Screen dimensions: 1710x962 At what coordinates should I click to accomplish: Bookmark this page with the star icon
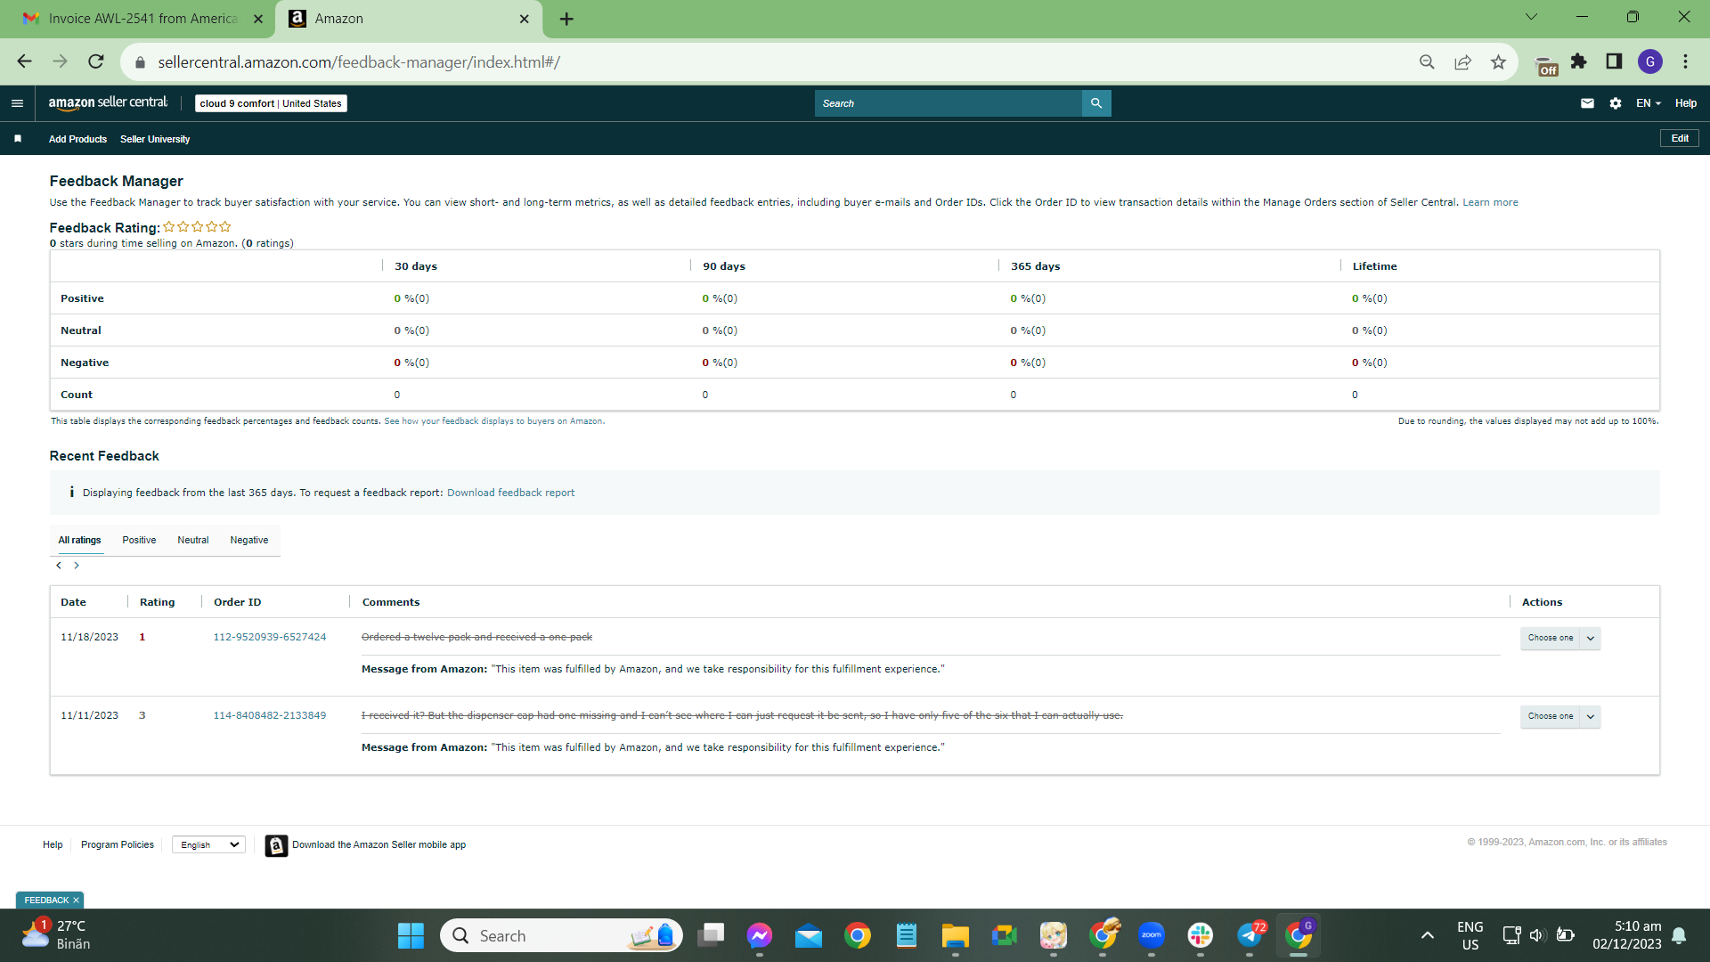[1499, 61]
